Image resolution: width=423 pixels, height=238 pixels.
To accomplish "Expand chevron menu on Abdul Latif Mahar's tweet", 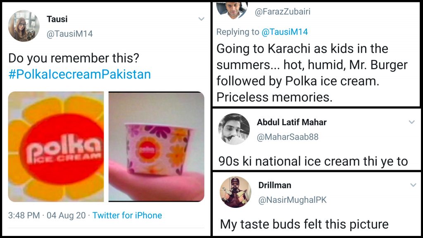I will tap(411, 122).
